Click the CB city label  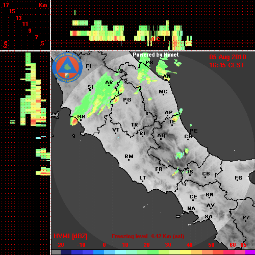[x=206, y=174]
